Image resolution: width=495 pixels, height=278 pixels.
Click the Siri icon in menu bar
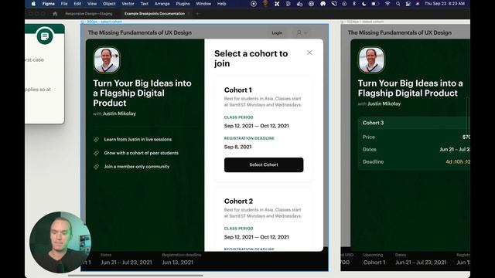tap(418, 4)
